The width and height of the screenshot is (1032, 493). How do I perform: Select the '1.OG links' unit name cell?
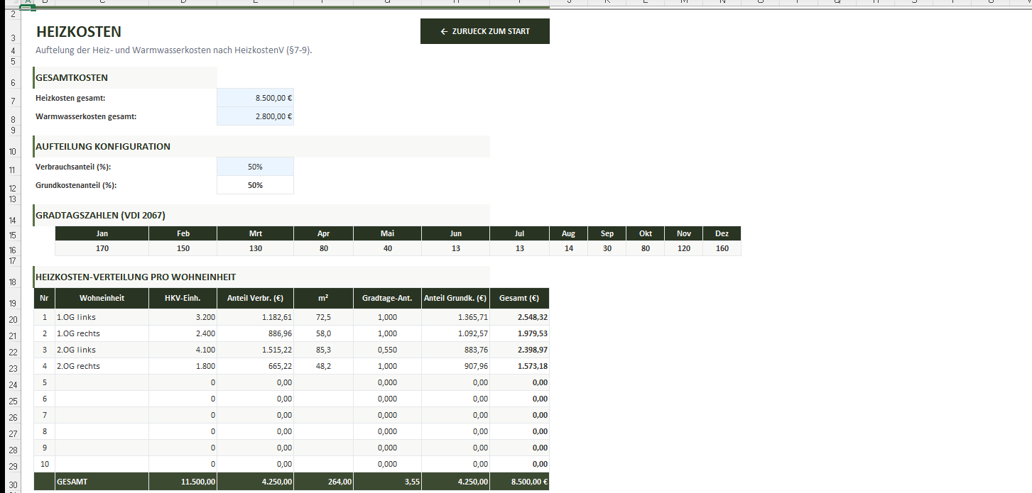click(x=102, y=317)
